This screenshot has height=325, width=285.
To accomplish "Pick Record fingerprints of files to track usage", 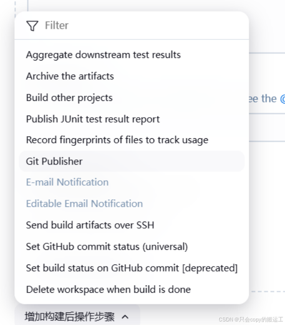I will 131,140.
